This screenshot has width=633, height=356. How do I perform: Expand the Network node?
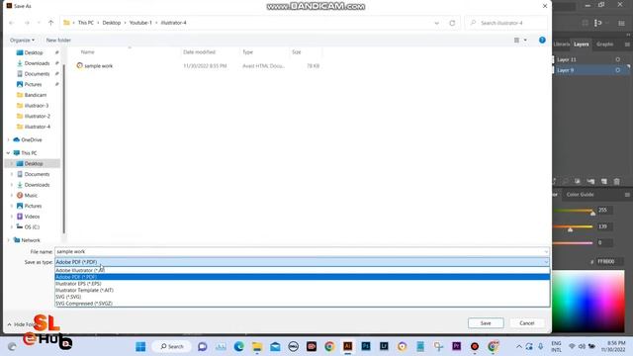tap(9, 240)
